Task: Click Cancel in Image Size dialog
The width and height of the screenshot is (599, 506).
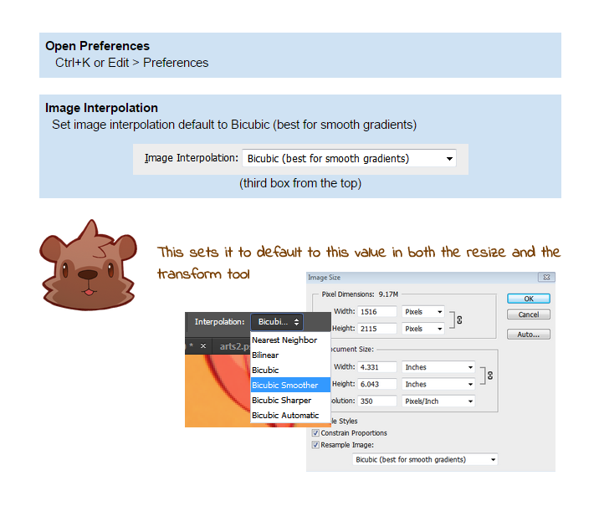Action: tap(529, 314)
